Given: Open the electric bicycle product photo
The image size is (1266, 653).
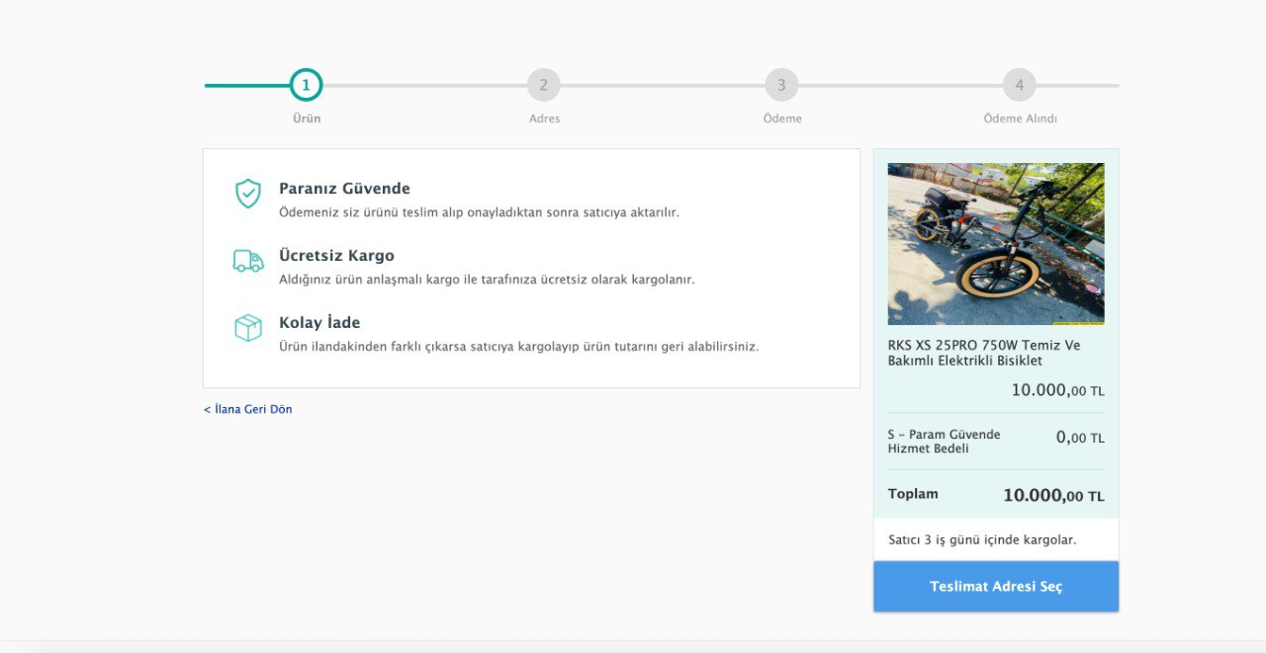Looking at the screenshot, I should point(995,244).
